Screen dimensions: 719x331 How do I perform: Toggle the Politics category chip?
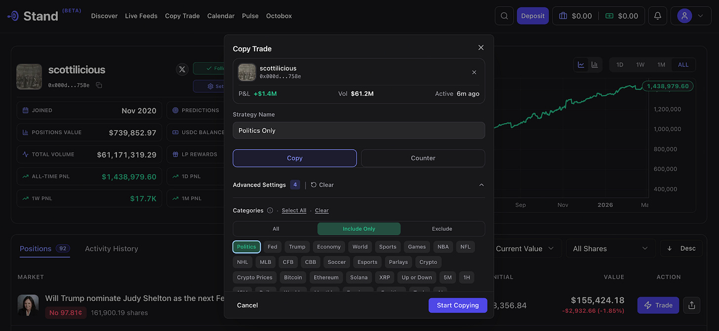[246, 247]
